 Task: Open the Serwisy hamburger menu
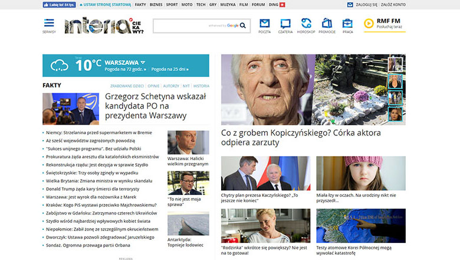(49, 25)
